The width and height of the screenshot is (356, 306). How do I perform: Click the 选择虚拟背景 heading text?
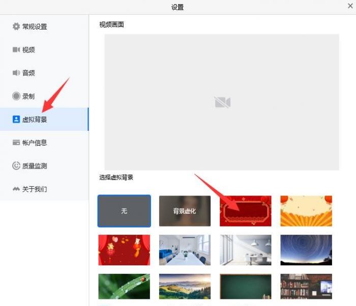[116, 177]
